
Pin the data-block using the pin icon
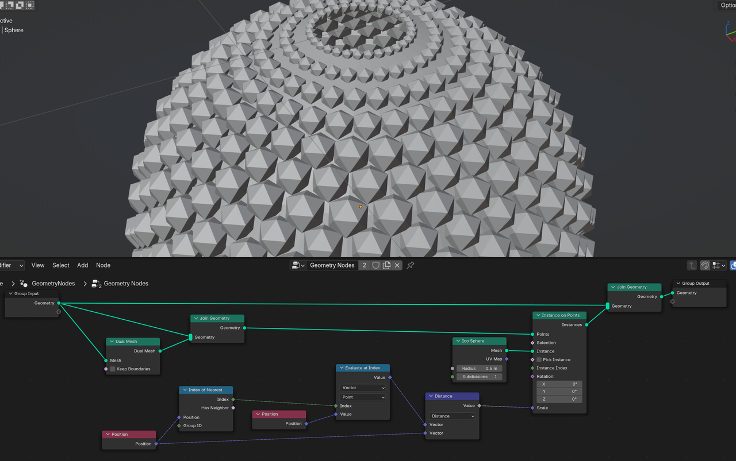coord(410,265)
